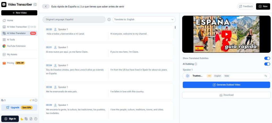Toggle Show Translated Subtitles switch

pyautogui.click(x=267, y=58)
